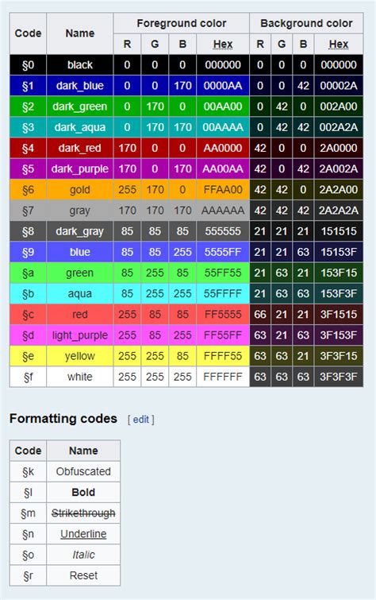Click the Underline name cell
Viewport: 376px width, 600px height.
[x=83, y=534]
